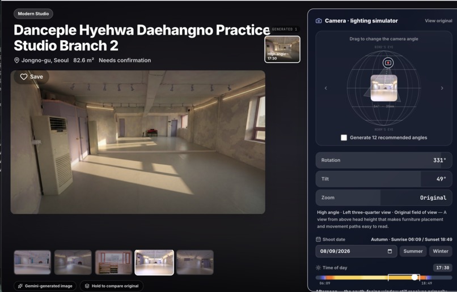Click the red camera marker on the globe
457x292 pixels.
coord(388,62)
